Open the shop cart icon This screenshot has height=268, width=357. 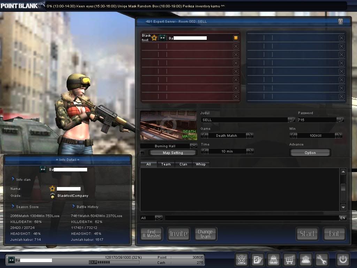[289, 259]
